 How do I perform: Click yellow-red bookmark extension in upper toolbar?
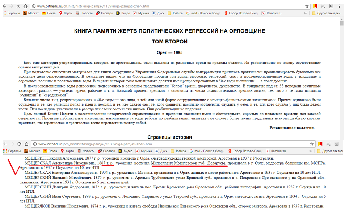(315, 6)
